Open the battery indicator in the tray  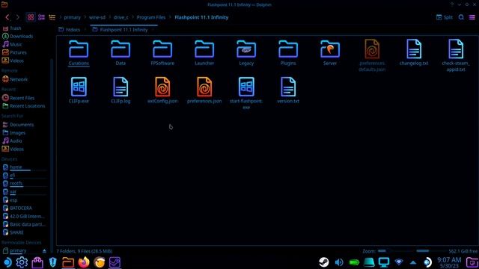tap(354, 262)
